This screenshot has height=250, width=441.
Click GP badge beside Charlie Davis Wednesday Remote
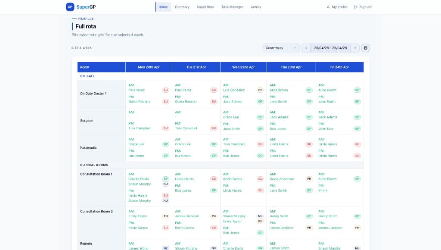click(x=260, y=248)
